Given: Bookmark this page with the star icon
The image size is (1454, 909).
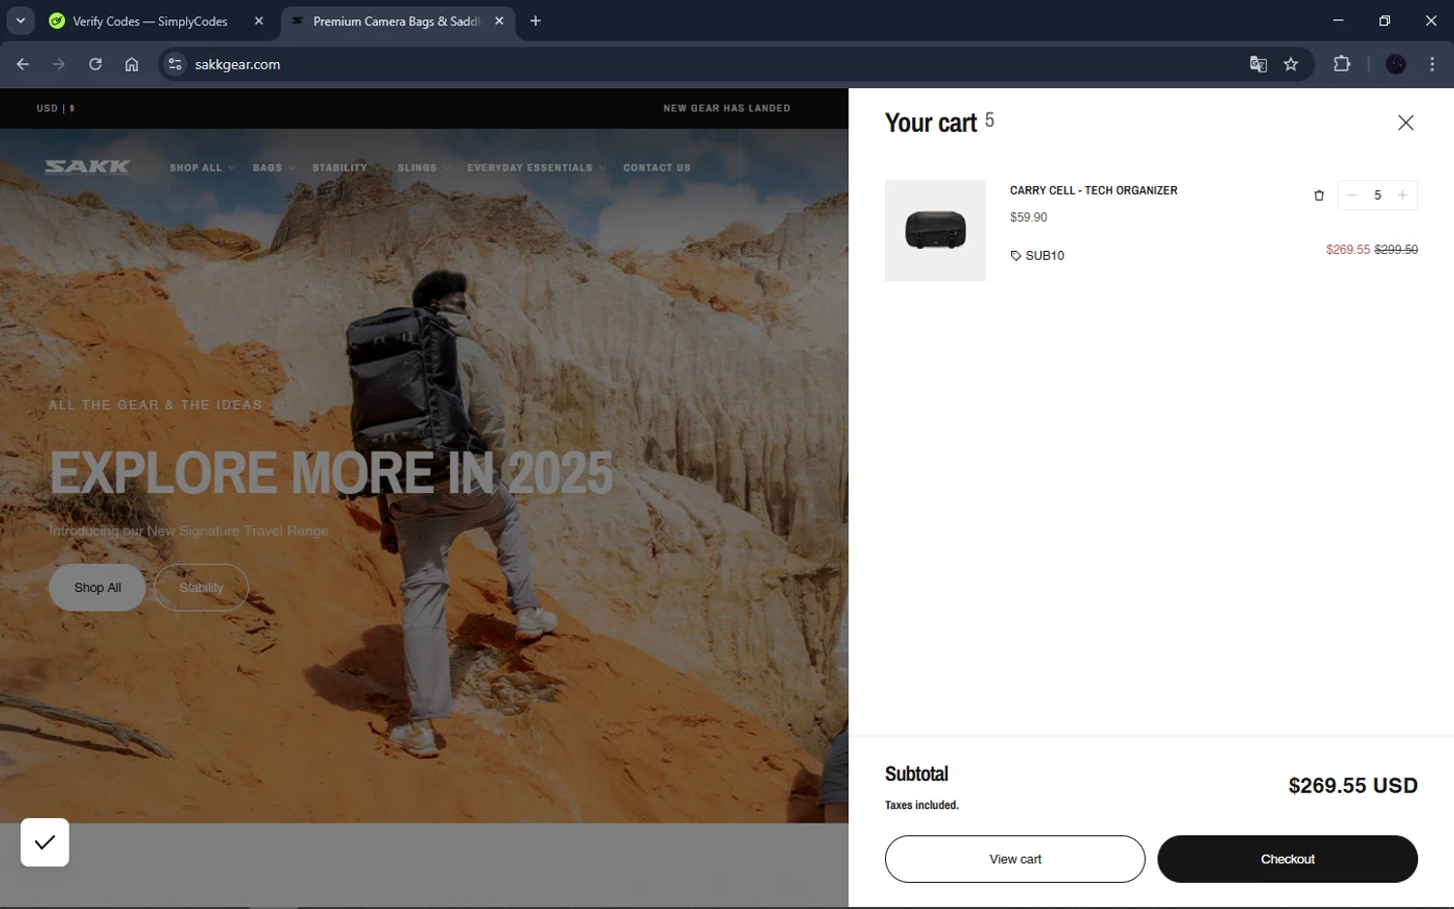Looking at the screenshot, I should coord(1291,64).
